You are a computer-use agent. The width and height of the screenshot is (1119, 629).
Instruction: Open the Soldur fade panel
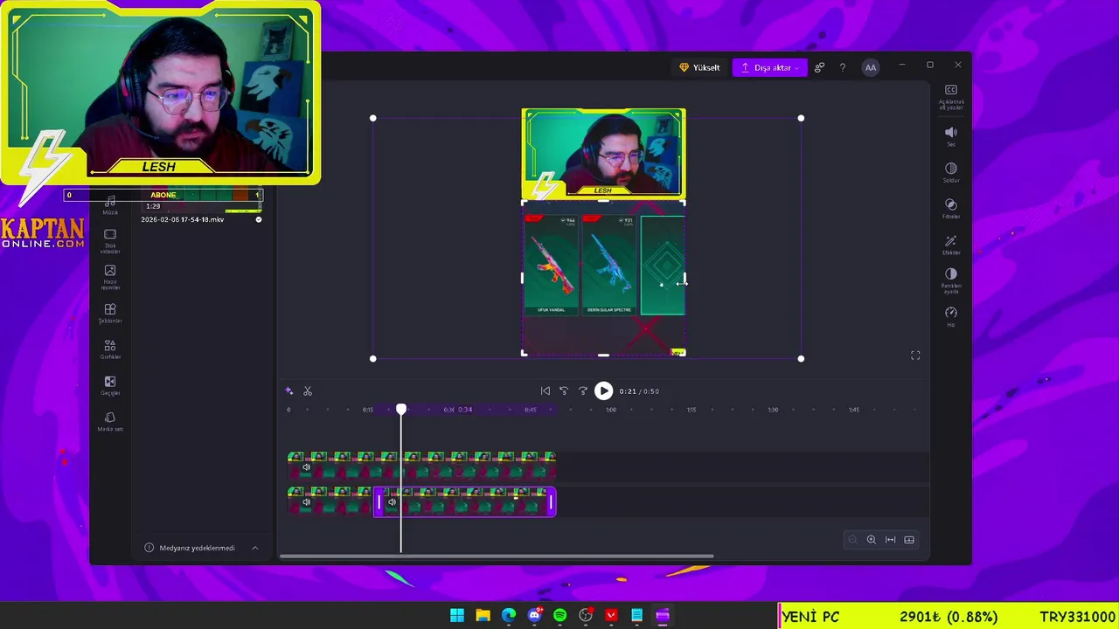(x=951, y=172)
